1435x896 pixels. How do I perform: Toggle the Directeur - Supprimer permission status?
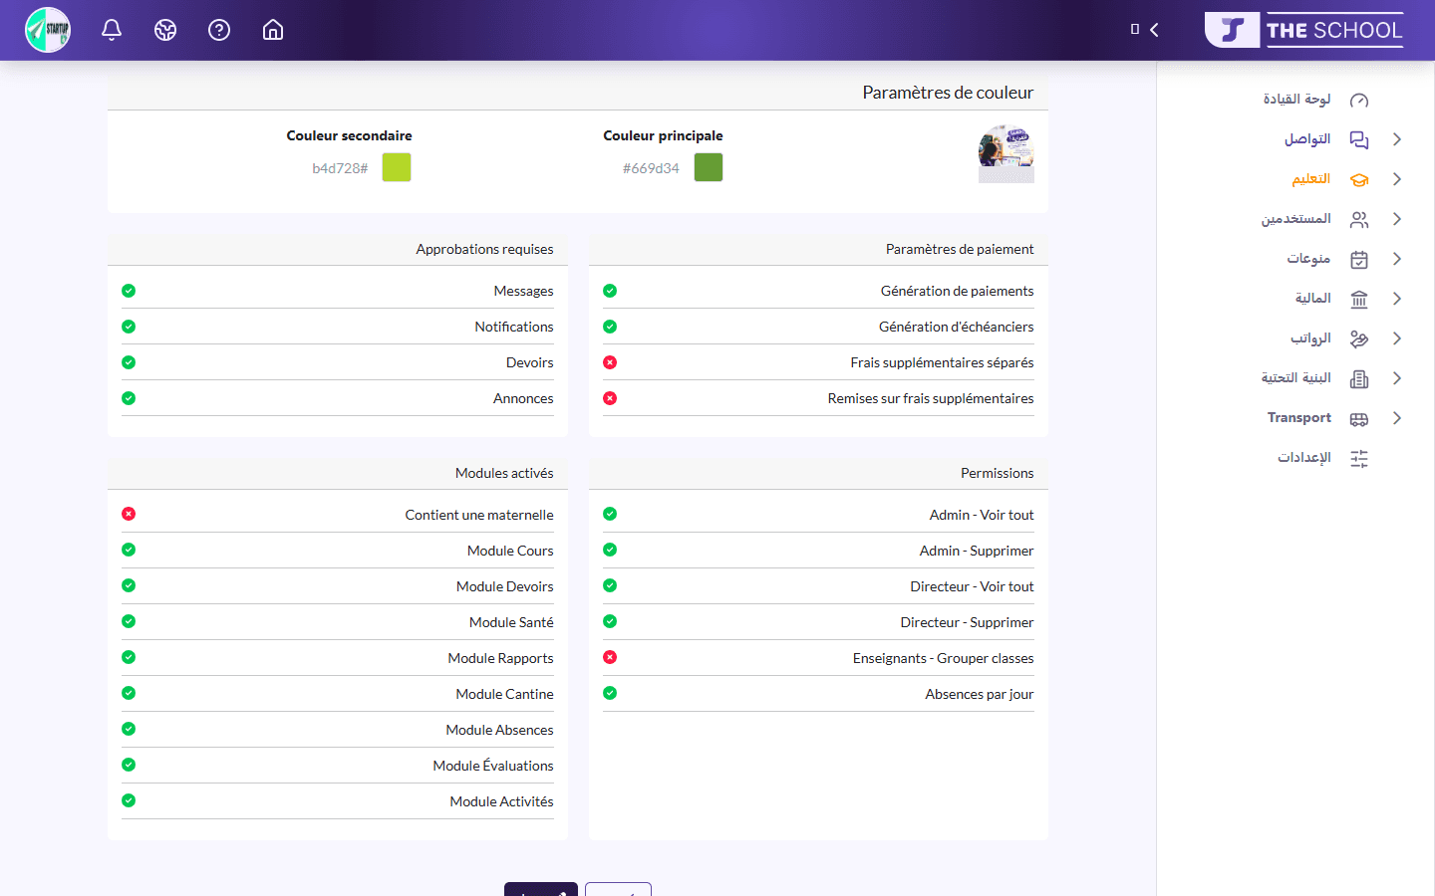(610, 621)
